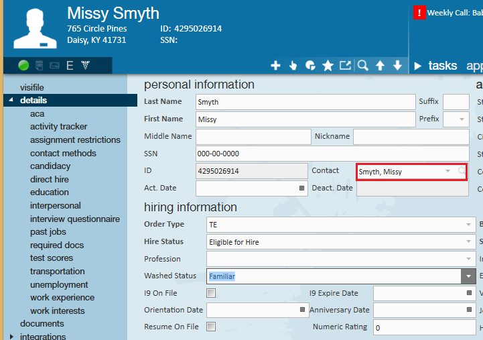This screenshot has width=483, height=340.
Task: Click the magnifier search icon in toolbar
Action: (x=362, y=66)
